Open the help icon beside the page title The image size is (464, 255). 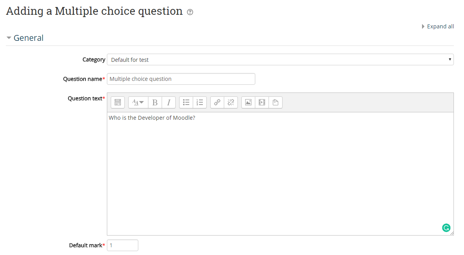click(x=189, y=12)
